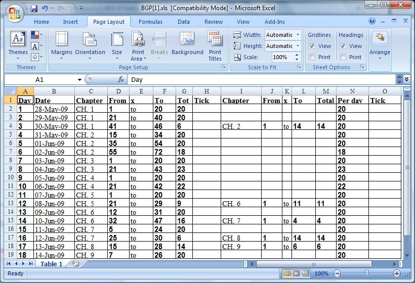Click the vertical scrollbar thumb
This screenshot has width=415, height=283.
tap(407, 168)
